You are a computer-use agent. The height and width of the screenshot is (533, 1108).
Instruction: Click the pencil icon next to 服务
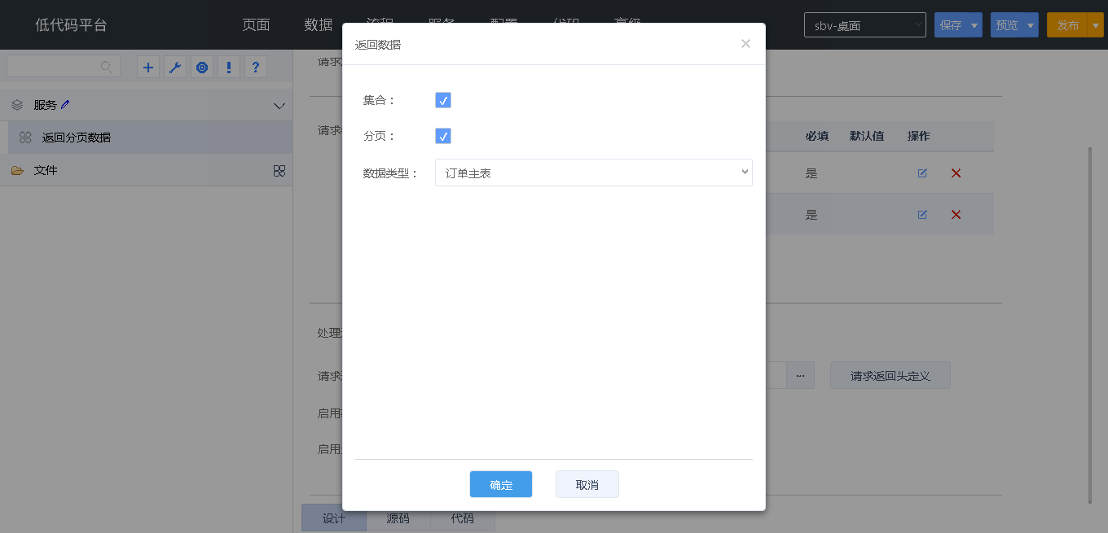(x=66, y=104)
